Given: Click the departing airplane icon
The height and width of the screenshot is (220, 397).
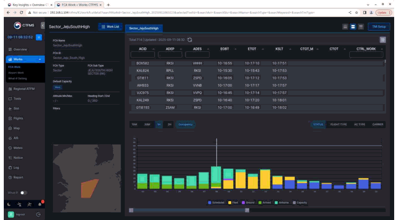Looking at the screenshot, I should [x=19, y=204].
